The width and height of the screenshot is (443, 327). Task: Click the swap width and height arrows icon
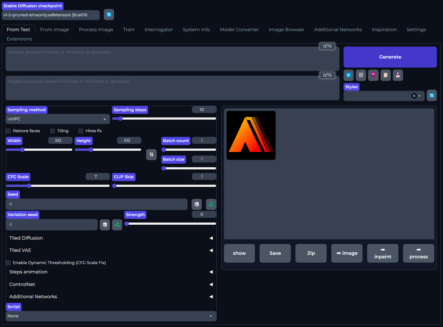point(151,155)
